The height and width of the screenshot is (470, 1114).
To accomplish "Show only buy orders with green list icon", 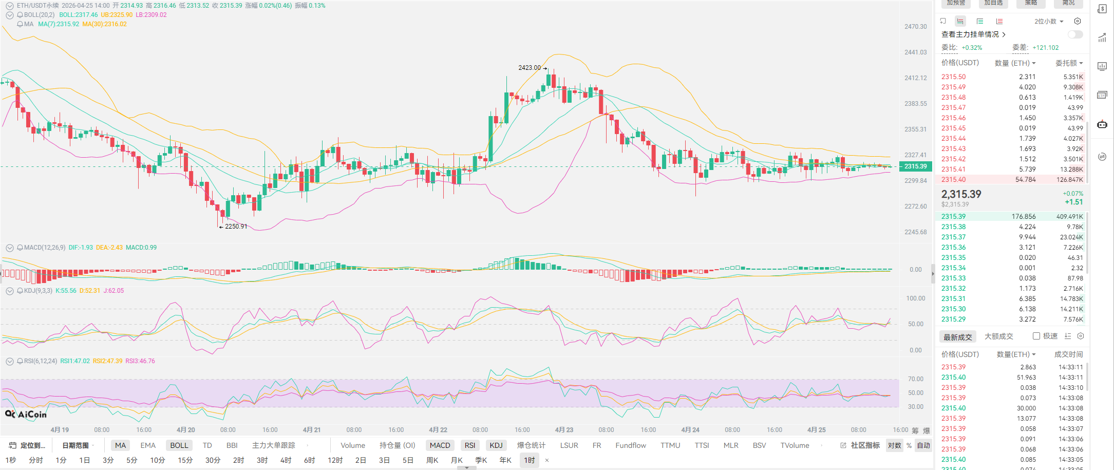I will (980, 21).
